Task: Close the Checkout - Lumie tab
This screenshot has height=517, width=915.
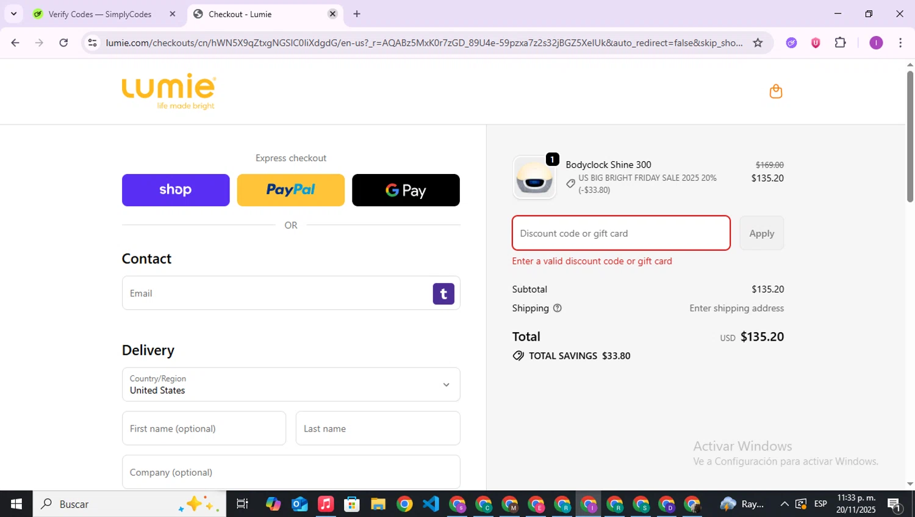Action: coord(332,14)
